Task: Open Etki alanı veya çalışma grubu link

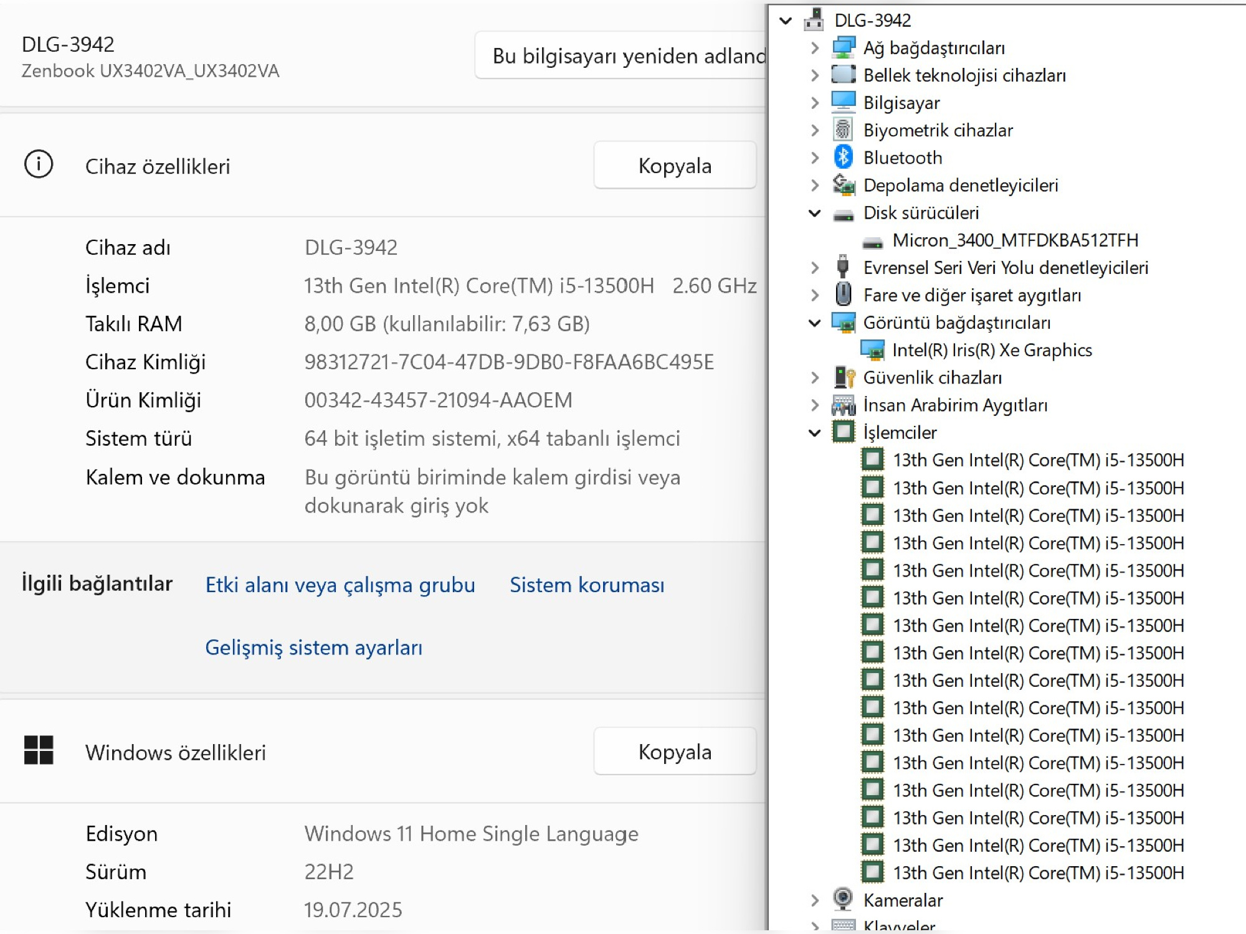Action: [340, 585]
